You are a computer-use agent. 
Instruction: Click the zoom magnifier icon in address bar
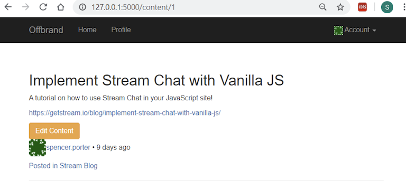[322, 7]
